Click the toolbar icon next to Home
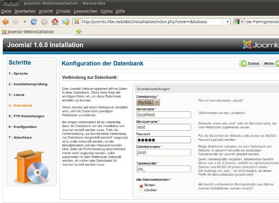The width and height of the screenshot is (279, 203). click(66, 22)
